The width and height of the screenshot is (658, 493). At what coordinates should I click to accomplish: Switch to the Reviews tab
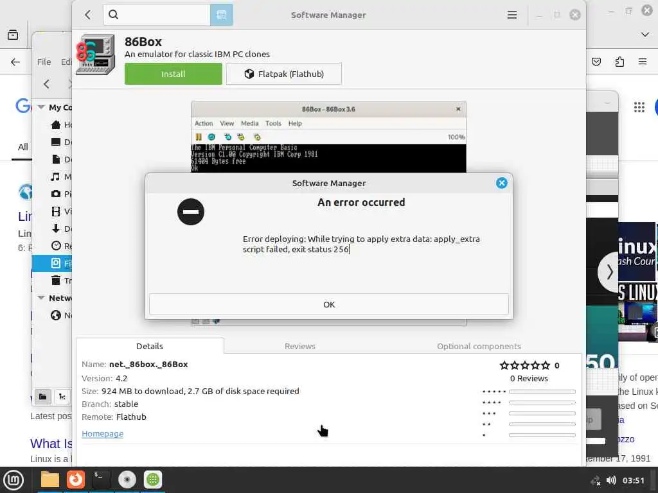pyautogui.click(x=299, y=346)
